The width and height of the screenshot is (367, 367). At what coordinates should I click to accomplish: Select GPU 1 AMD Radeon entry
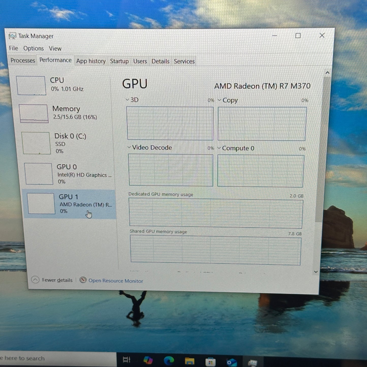click(69, 204)
